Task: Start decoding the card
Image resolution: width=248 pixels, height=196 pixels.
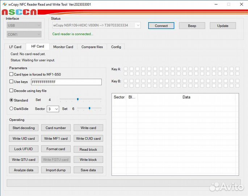Action: coord(24,128)
